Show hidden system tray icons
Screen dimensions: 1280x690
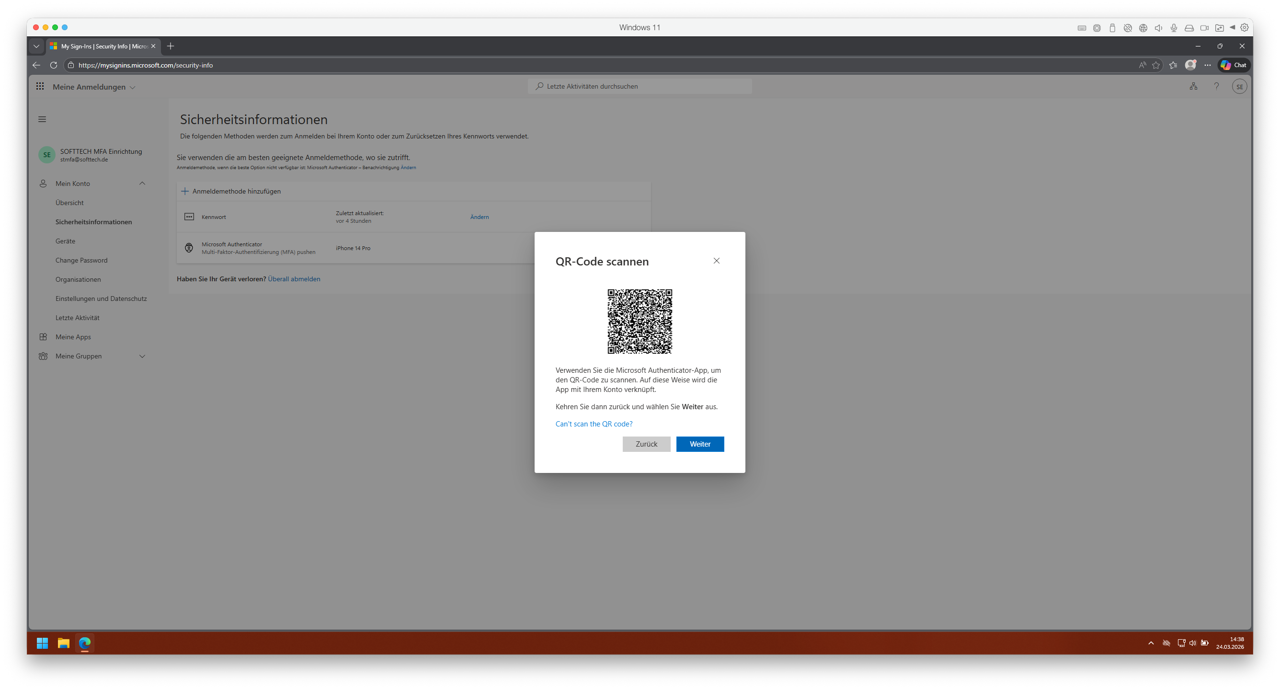[1151, 643]
